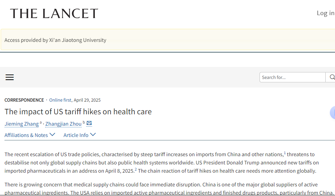This screenshot has width=335, height=196.
Task: Click the April 29, 2025 publication date
Action: pyautogui.click(x=87, y=100)
